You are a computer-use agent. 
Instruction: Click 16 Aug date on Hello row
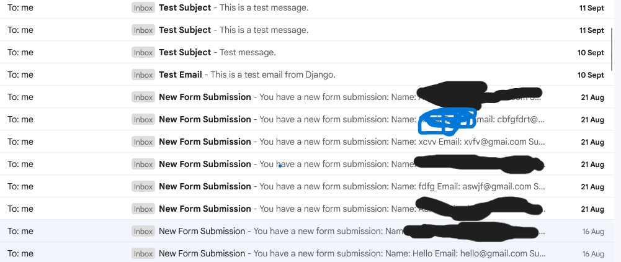tap(592, 254)
